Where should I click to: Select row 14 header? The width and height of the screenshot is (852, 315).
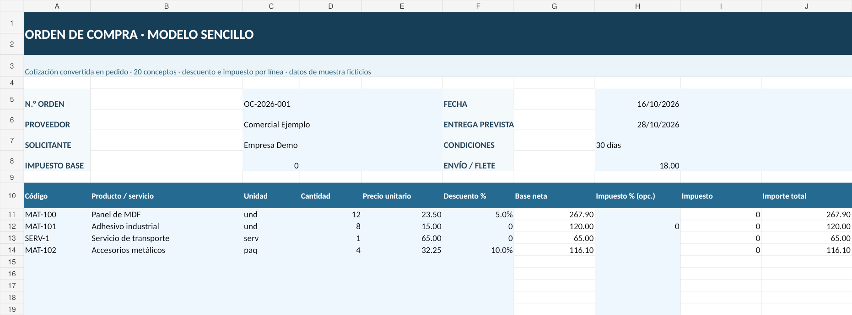point(12,250)
